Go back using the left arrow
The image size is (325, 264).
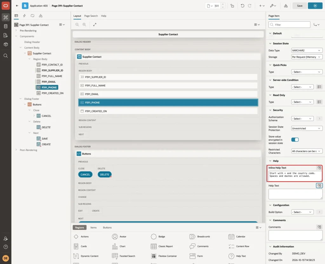[x=17, y=6]
